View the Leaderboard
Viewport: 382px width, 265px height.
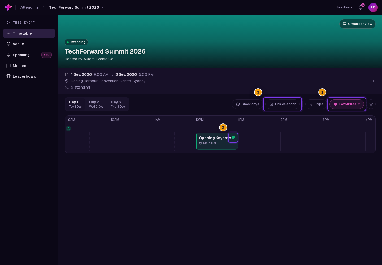click(x=29, y=76)
